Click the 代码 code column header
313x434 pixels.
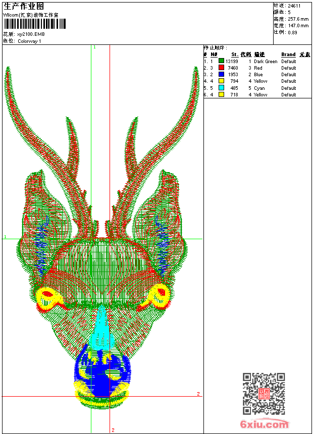[246, 55]
